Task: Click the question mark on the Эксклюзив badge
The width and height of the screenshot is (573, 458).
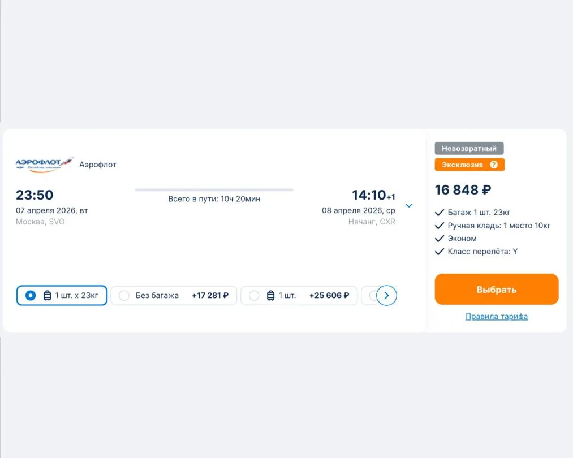Action: click(x=494, y=165)
